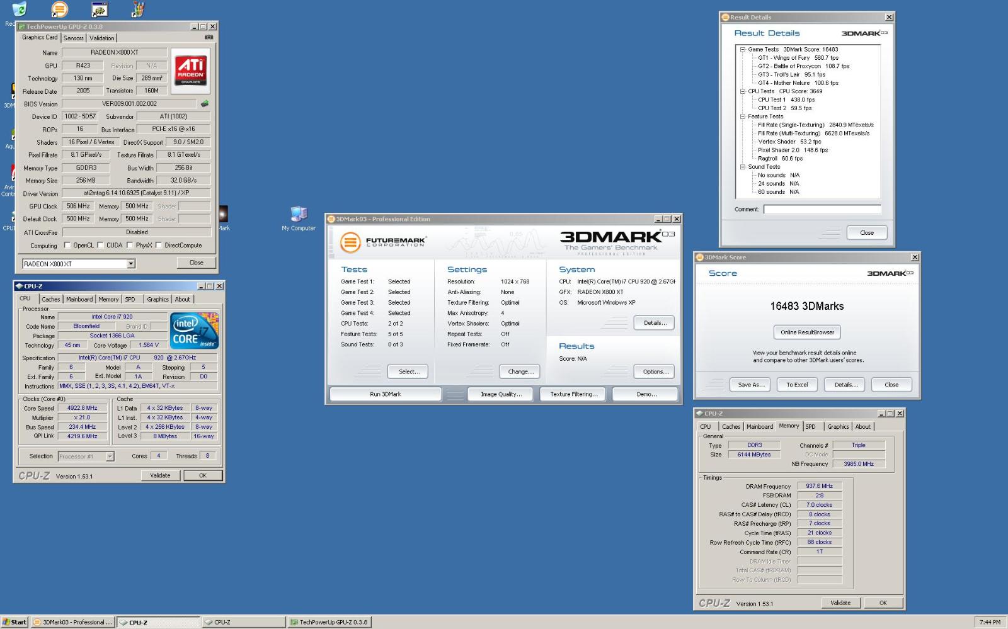Click Select... under Tests
The height and width of the screenshot is (629, 1008).
(409, 371)
